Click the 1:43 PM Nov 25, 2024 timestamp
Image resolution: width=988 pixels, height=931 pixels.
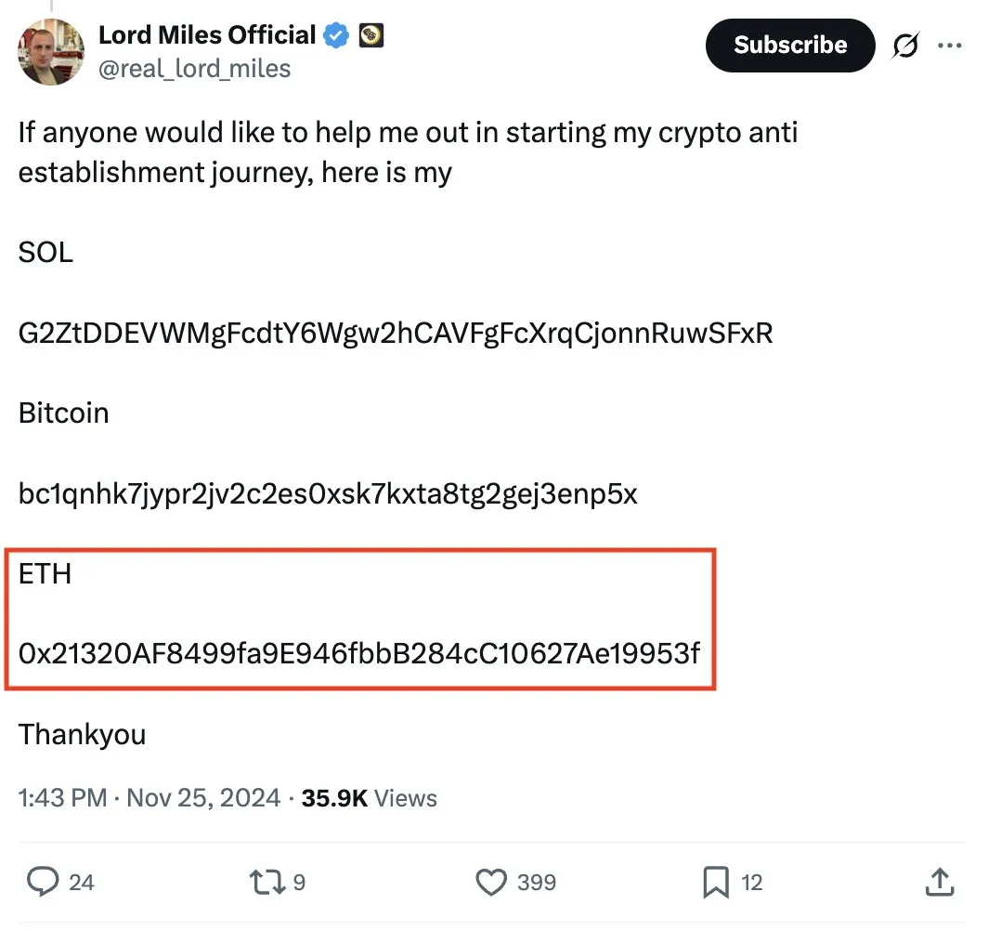click(149, 798)
